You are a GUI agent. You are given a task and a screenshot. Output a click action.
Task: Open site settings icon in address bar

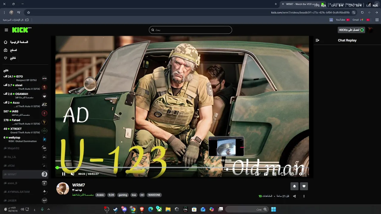tap(354, 12)
